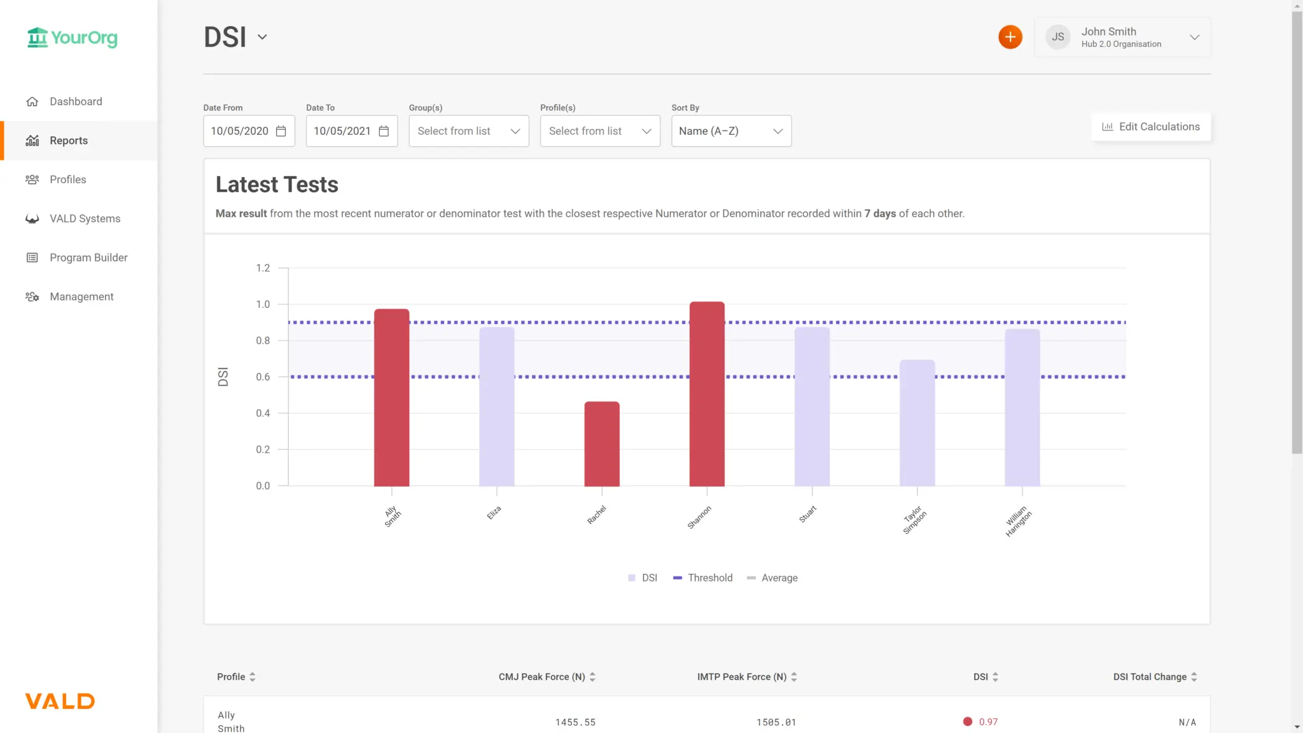The image size is (1303, 733).
Task: Expand the Sort By Name (A–Z) dropdown
Action: coord(731,131)
